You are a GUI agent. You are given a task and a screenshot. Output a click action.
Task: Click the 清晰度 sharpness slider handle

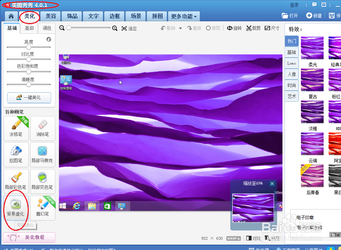pyautogui.click(x=28, y=85)
